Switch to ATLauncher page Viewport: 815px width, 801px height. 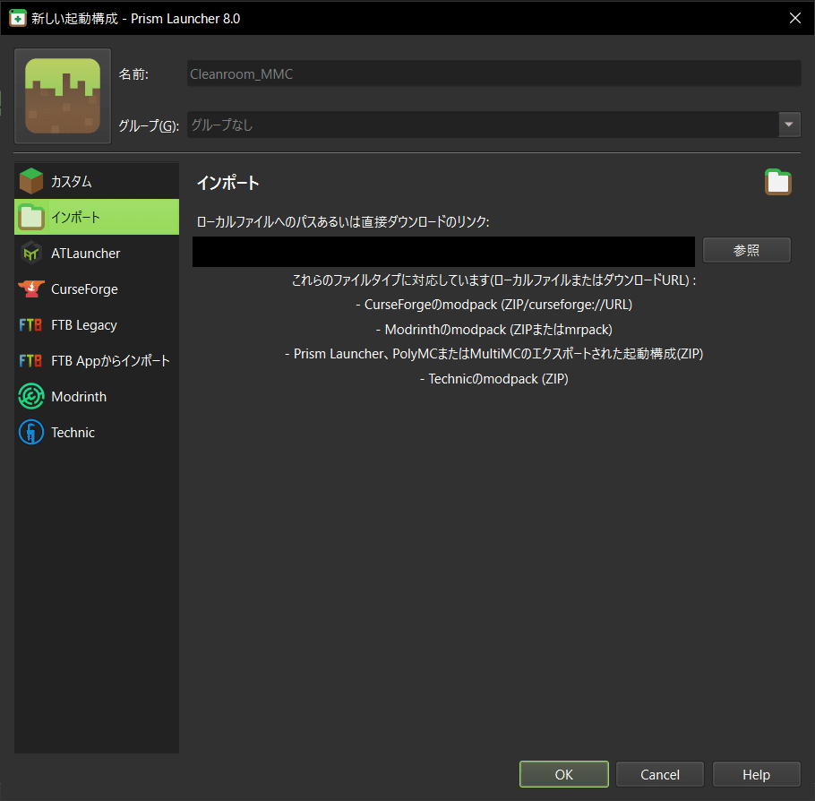pos(97,253)
